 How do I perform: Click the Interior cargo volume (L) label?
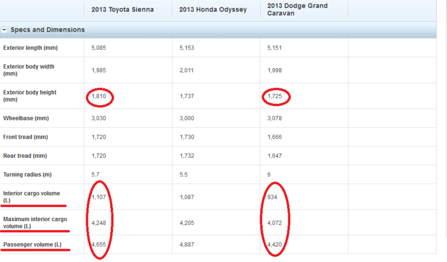pos(31,196)
